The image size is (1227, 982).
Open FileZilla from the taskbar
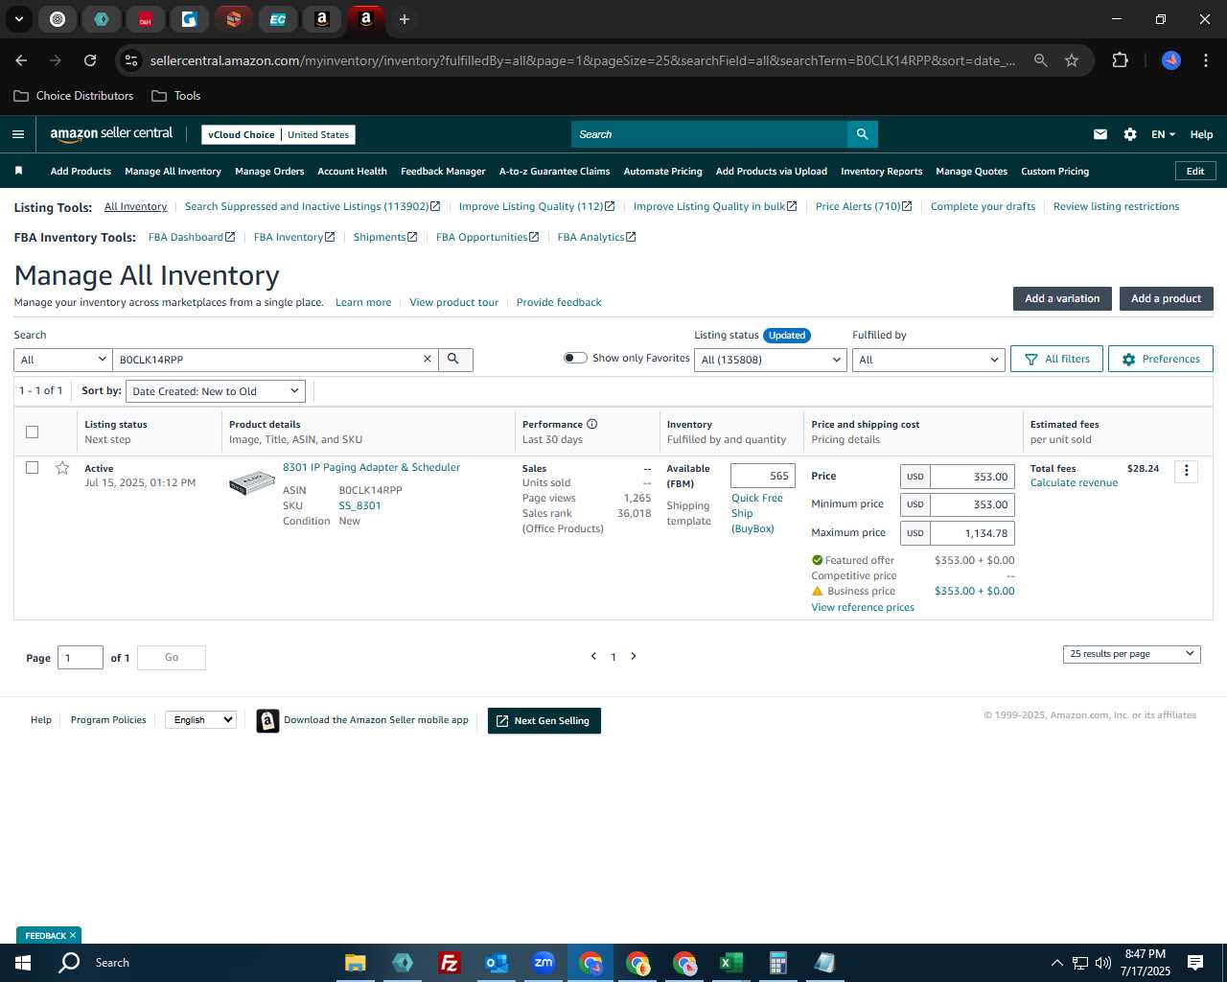click(449, 963)
